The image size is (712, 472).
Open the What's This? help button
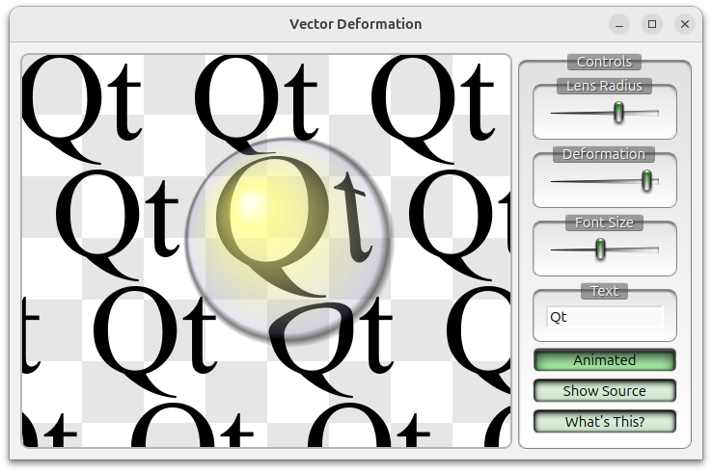pyautogui.click(x=605, y=422)
